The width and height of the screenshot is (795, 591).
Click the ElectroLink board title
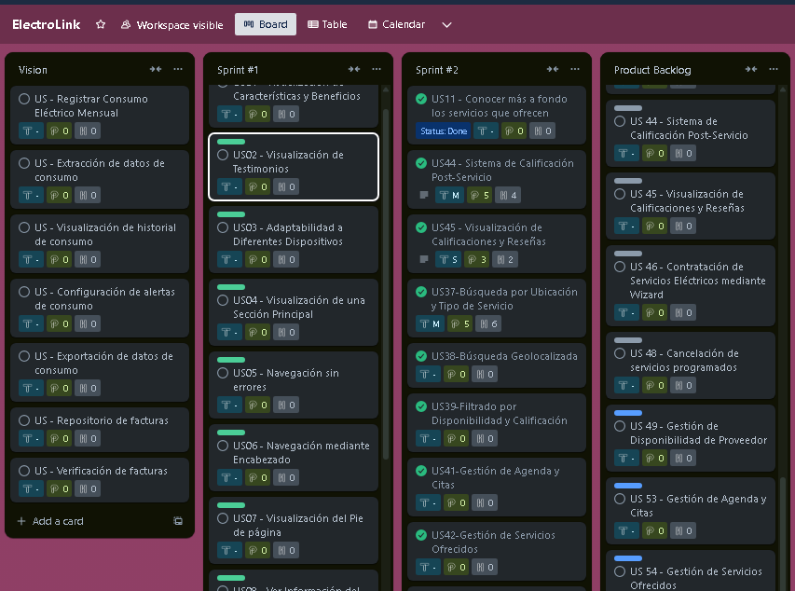pos(47,24)
